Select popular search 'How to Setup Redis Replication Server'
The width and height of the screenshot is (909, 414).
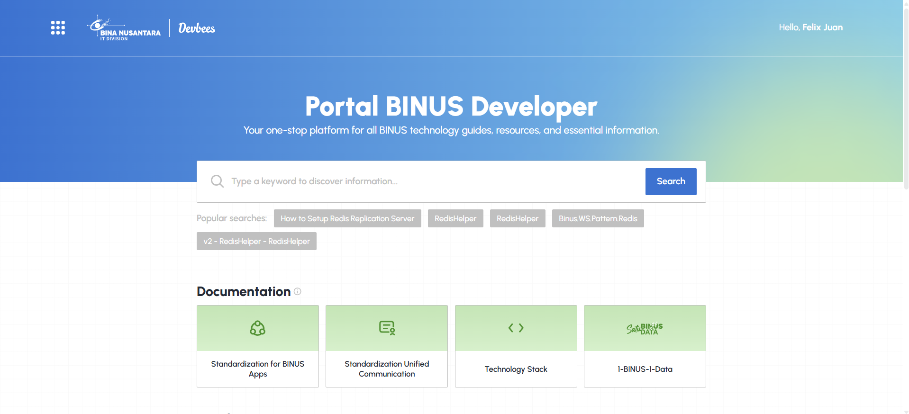click(347, 218)
